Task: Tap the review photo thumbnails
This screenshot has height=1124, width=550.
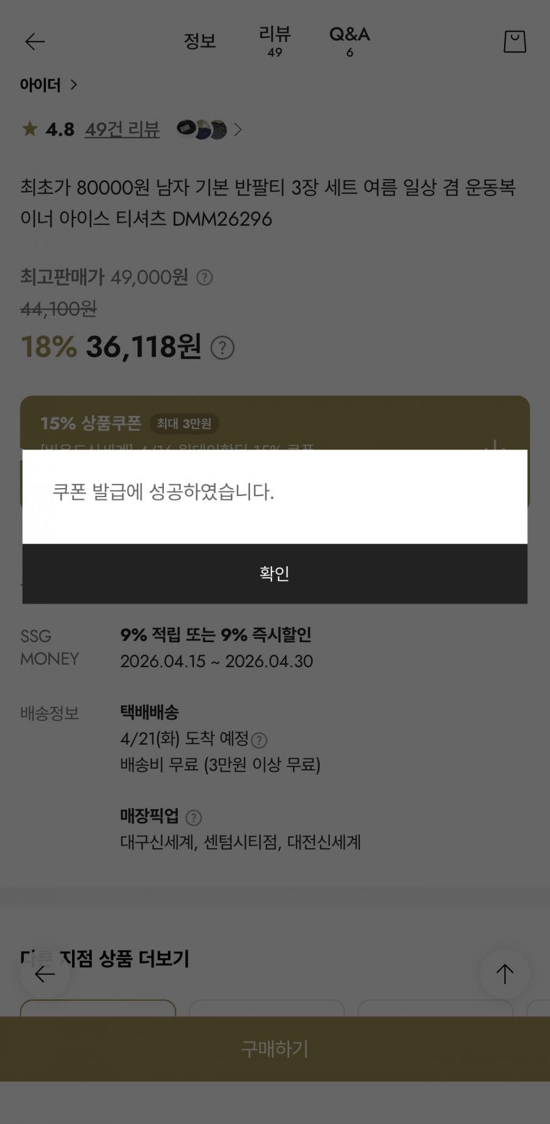Action: point(201,130)
